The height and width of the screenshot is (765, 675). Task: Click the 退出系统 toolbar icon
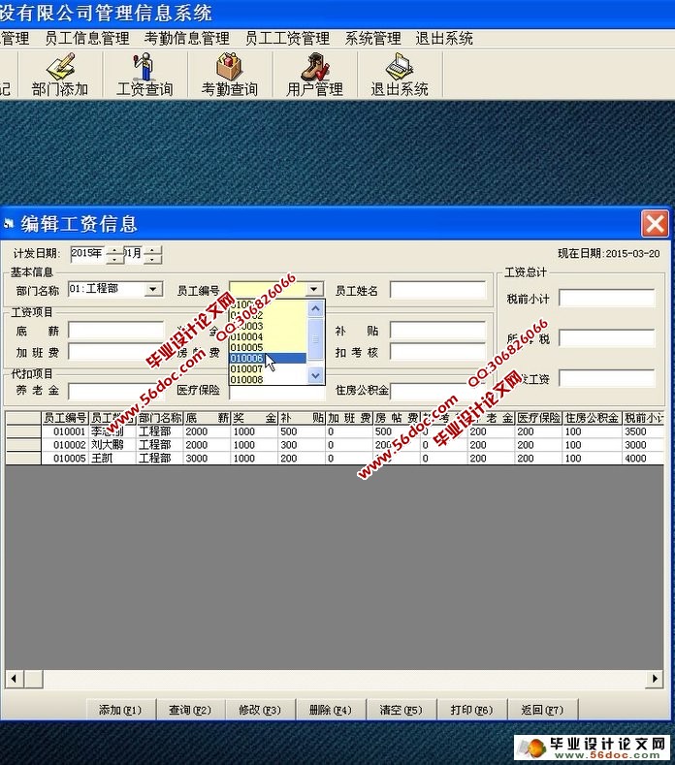click(399, 74)
